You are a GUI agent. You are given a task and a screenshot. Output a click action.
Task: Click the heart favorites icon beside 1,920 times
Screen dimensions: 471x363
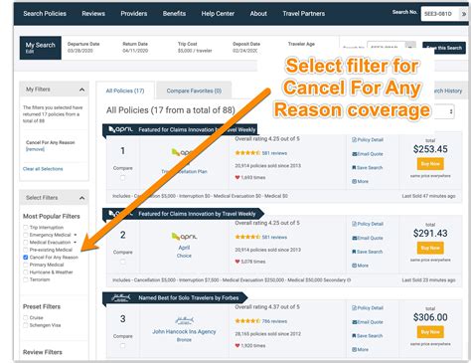click(237, 346)
